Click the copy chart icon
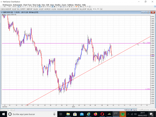156x117 pixels. tap(83, 6)
